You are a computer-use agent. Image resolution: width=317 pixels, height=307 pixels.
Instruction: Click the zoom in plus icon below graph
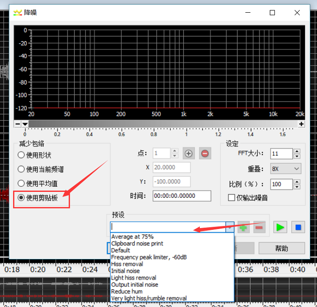(x=301, y=124)
